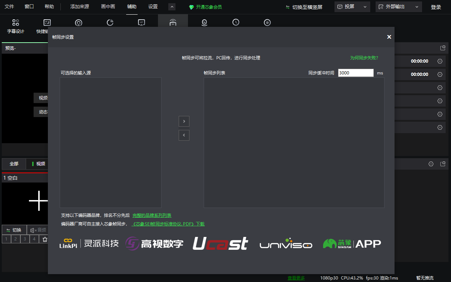The height and width of the screenshot is (282, 451).
Task: Pop out the lower right panel
Action: coord(443,164)
